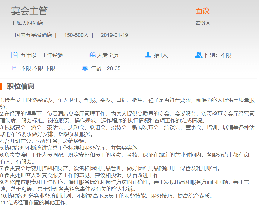259x209 pixels.
Task: Click the open book education icon
Action: coord(92,55)
